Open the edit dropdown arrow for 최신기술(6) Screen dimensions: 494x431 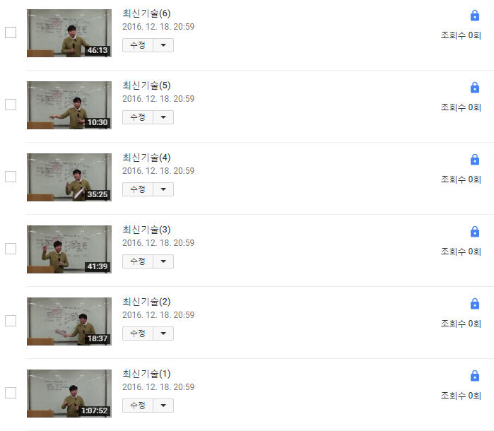[x=163, y=45]
